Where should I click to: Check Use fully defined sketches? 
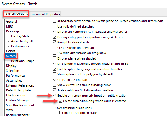click(x=55, y=26)
